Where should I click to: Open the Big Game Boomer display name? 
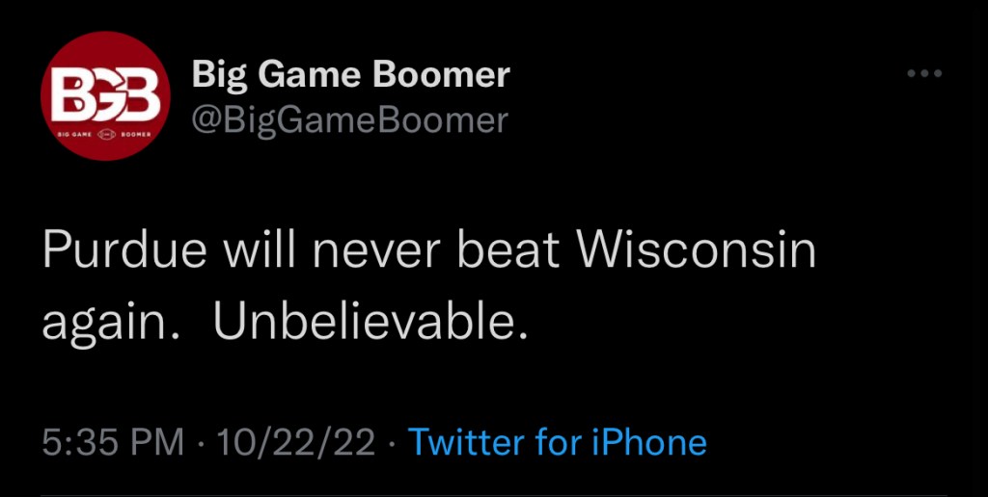click(x=350, y=74)
